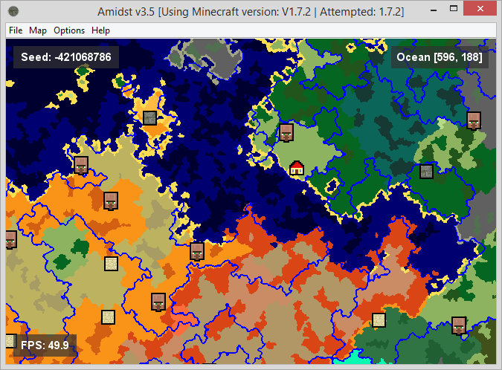
Task: Click the gray stone structure icon on the orange sandy island
Action: (x=149, y=118)
